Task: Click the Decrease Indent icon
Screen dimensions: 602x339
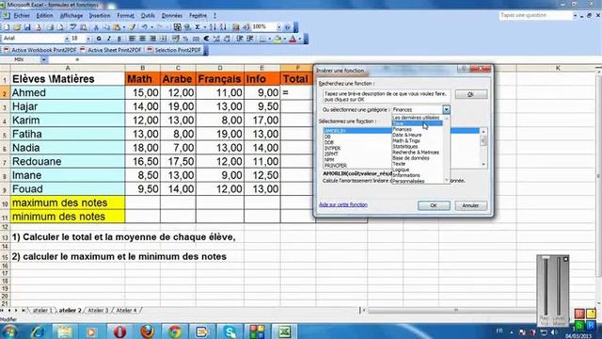Action: (x=240, y=39)
